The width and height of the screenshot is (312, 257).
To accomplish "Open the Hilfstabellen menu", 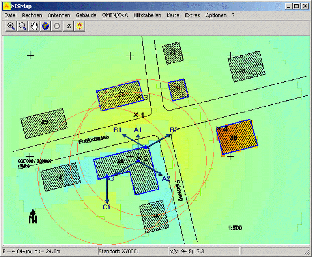I will [x=147, y=15].
